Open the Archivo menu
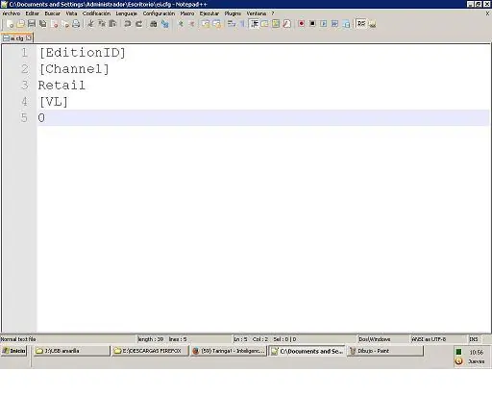Image resolution: width=492 pixels, height=420 pixels. pyautogui.click(x=12, y=13)
